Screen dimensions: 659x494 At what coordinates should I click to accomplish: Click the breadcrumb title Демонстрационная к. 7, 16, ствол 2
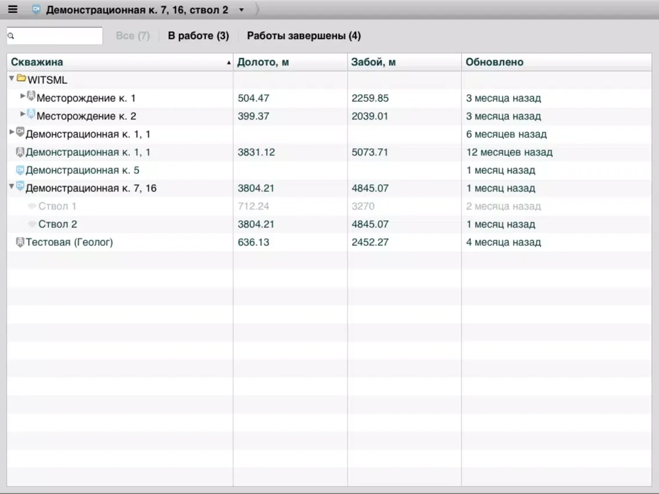137,10
